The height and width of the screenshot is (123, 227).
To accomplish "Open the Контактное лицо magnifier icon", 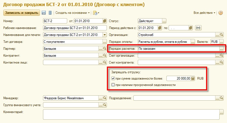I will click(105, 62).
